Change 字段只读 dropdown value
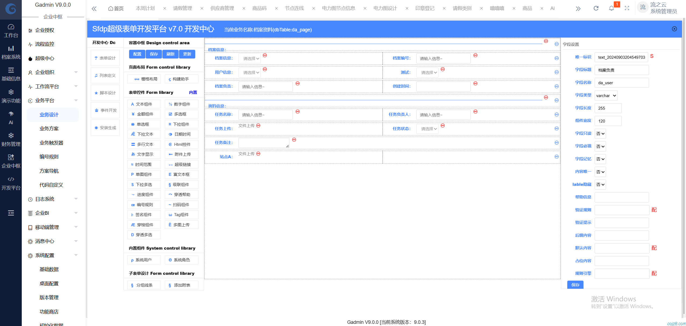686x326 pixels. click(x=600, y=134)
